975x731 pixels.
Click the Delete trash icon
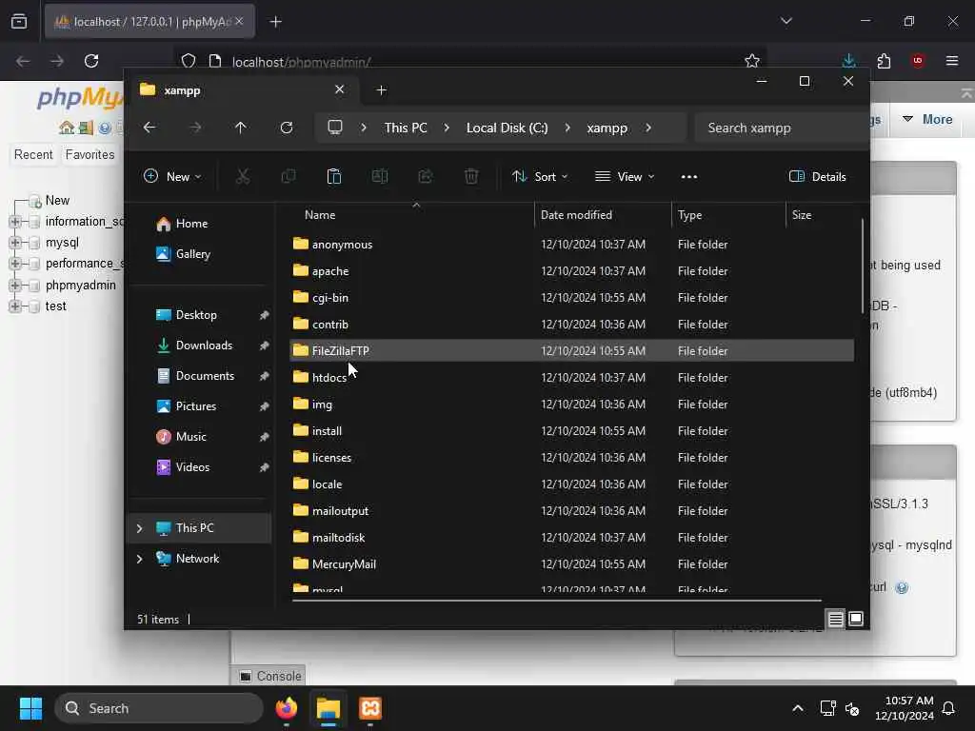point(471,176)
